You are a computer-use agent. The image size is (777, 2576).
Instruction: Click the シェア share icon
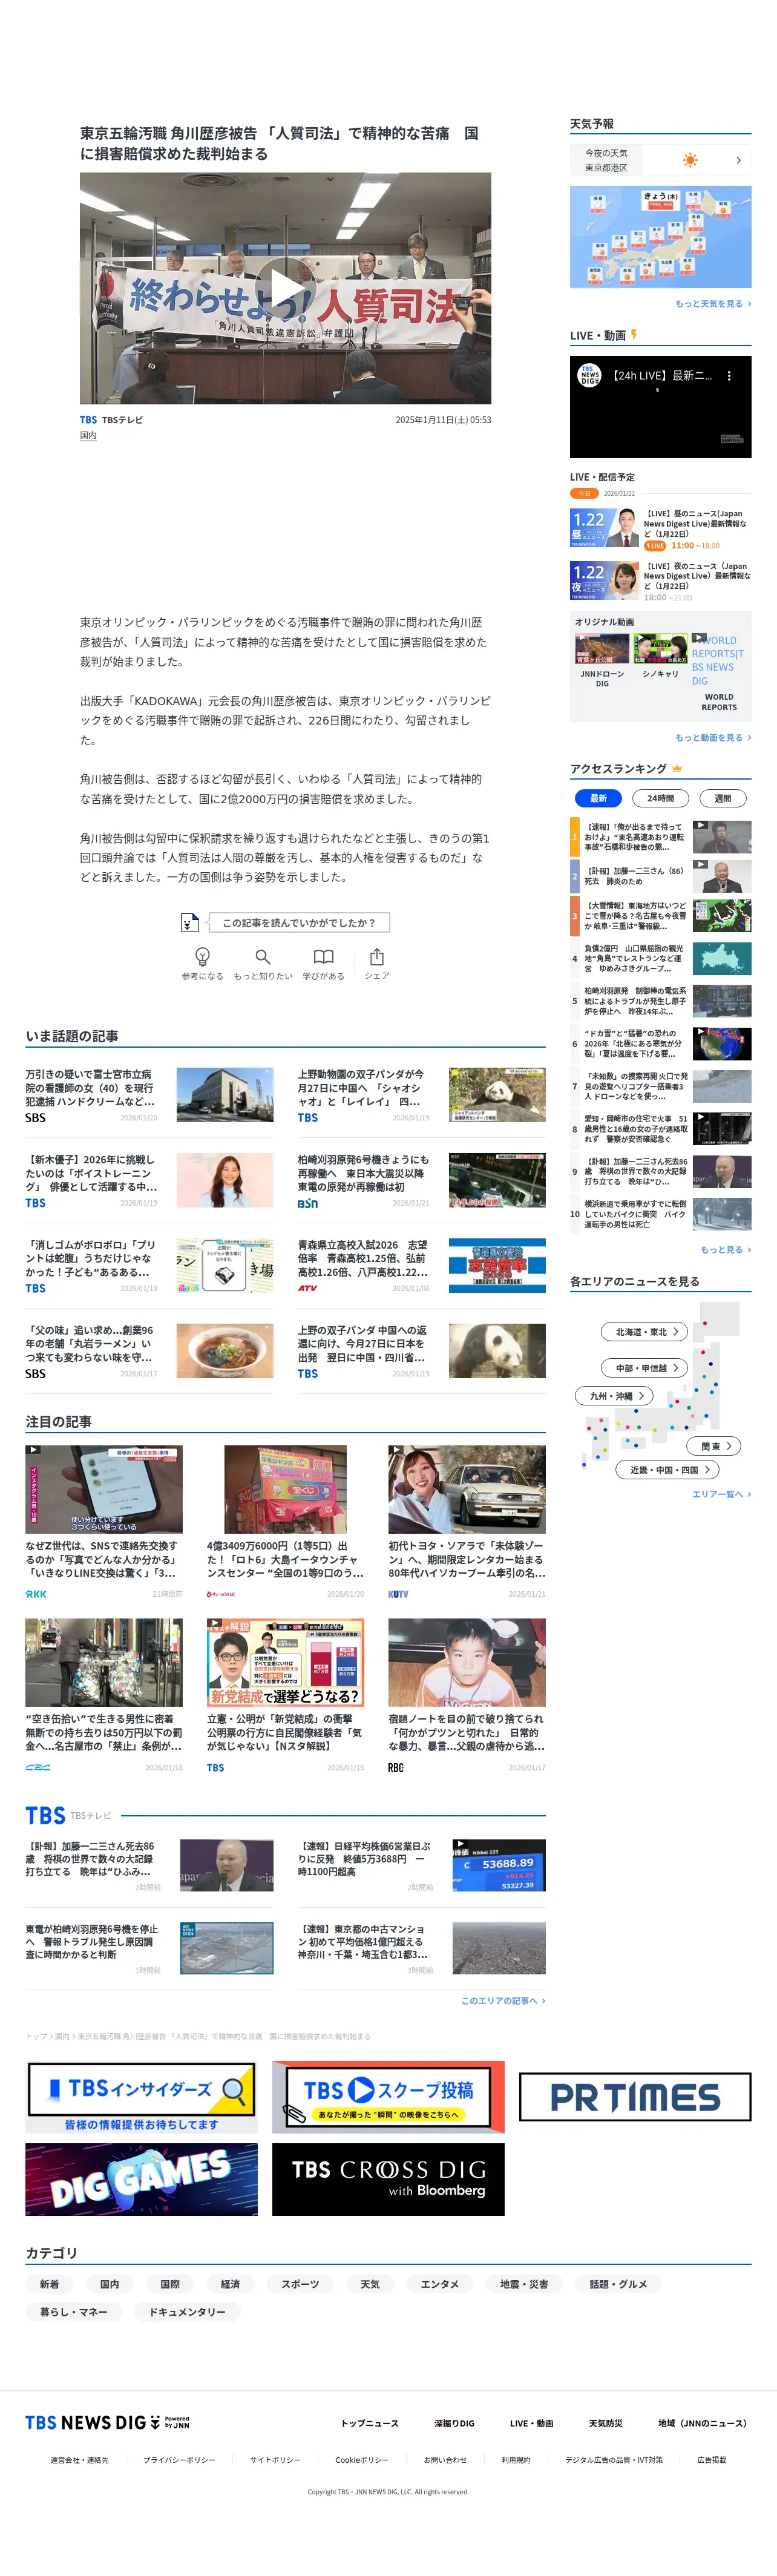377,956
